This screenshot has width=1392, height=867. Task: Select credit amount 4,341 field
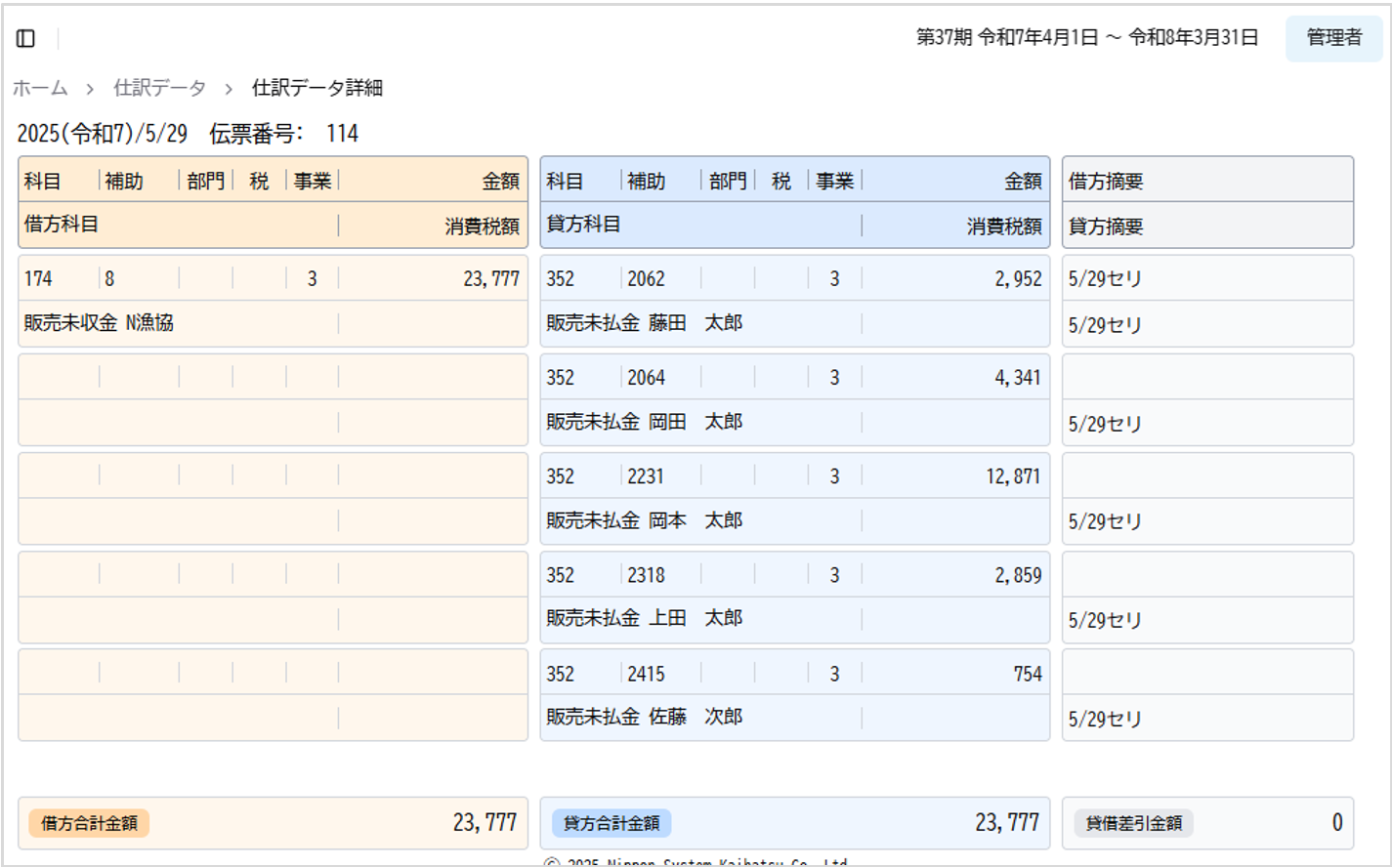coord(1017,378)
